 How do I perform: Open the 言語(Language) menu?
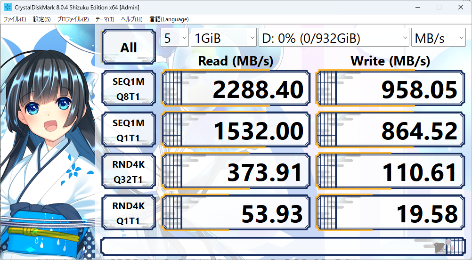coord(169,19)
